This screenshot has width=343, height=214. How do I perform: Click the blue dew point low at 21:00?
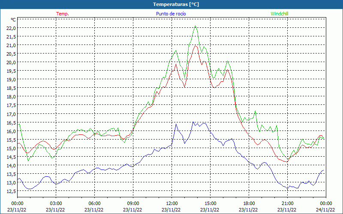pos(288,189)
